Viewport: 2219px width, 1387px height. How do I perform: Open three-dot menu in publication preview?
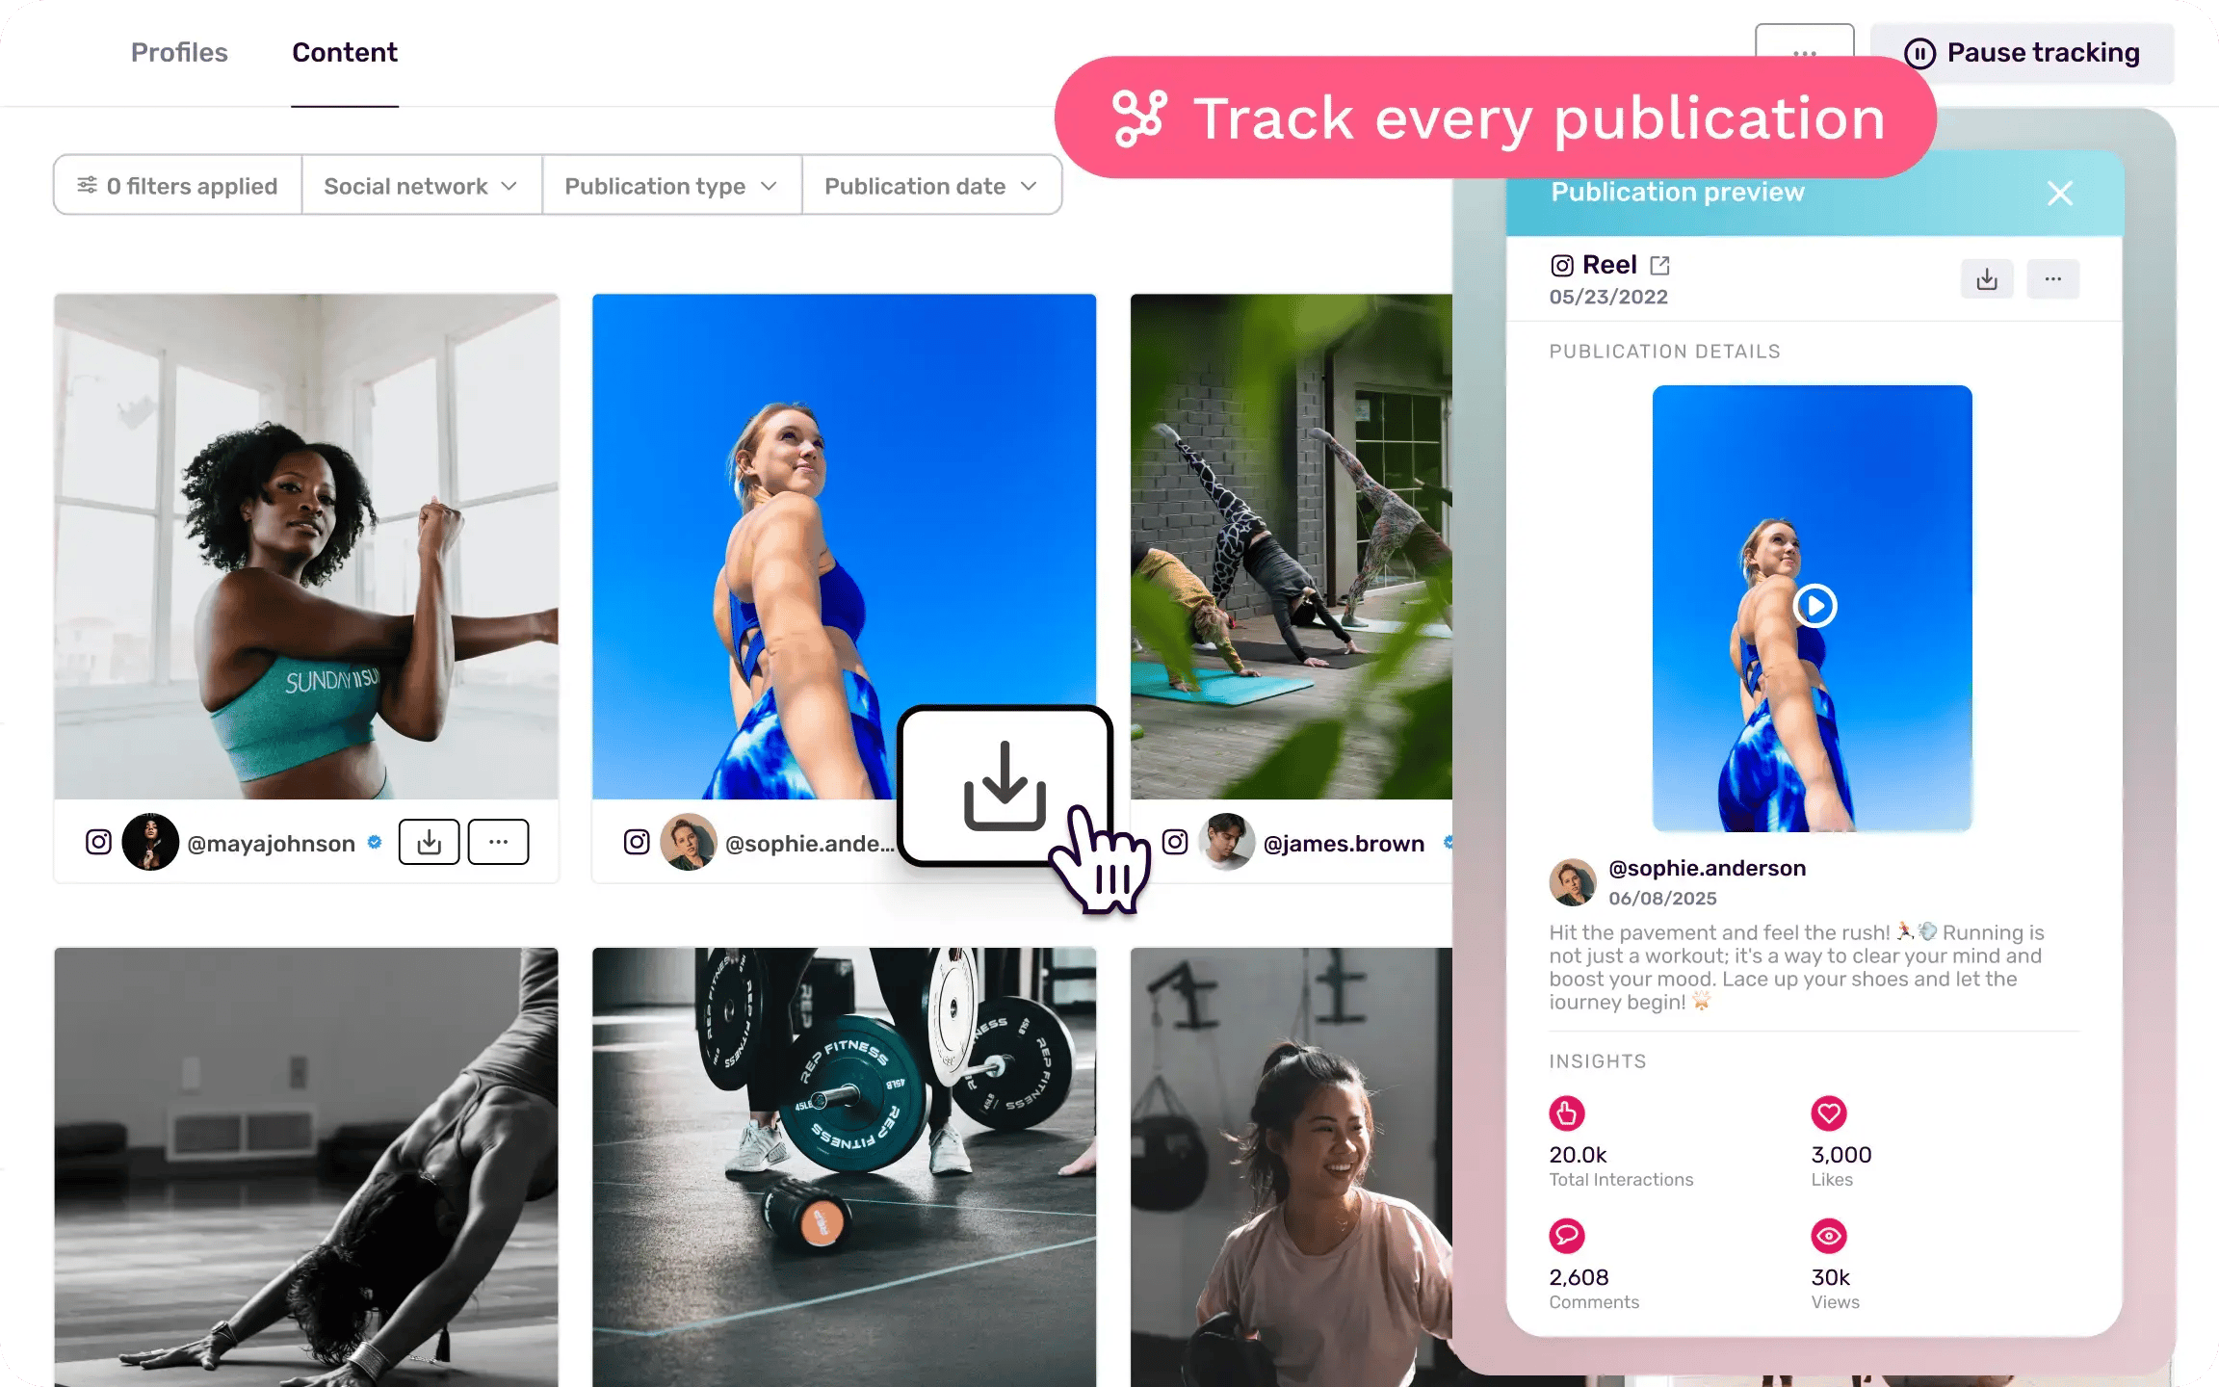[x=2052, y=279]
